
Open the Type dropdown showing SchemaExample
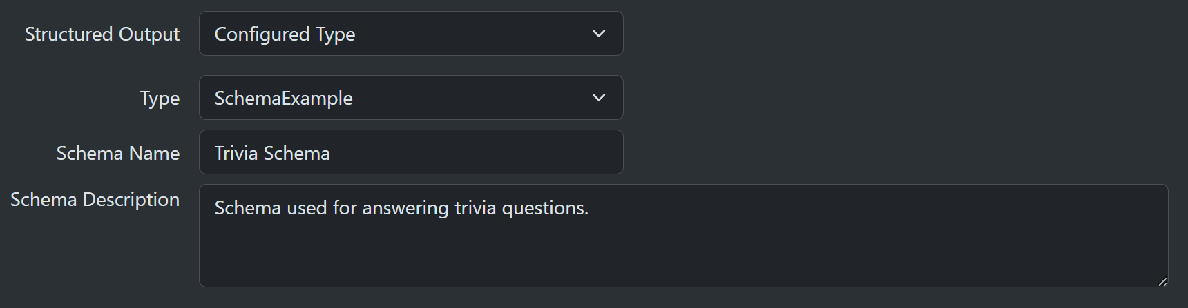coord(410,98)
